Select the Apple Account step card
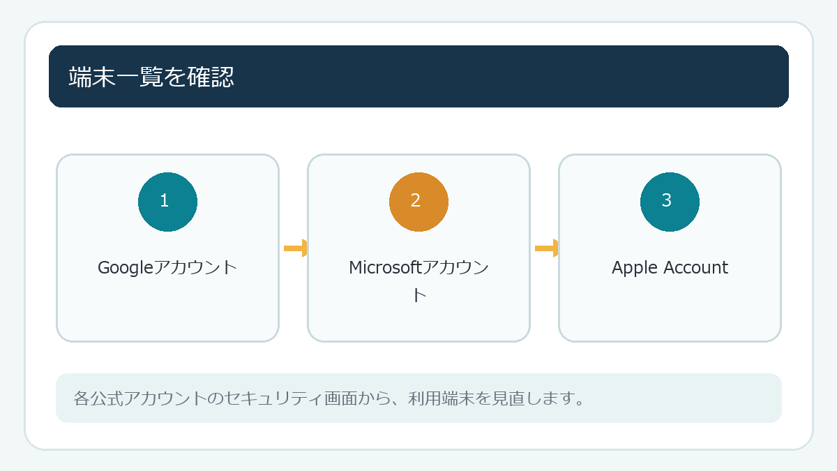This screenshot has height=471, width=837. point(670,248)
